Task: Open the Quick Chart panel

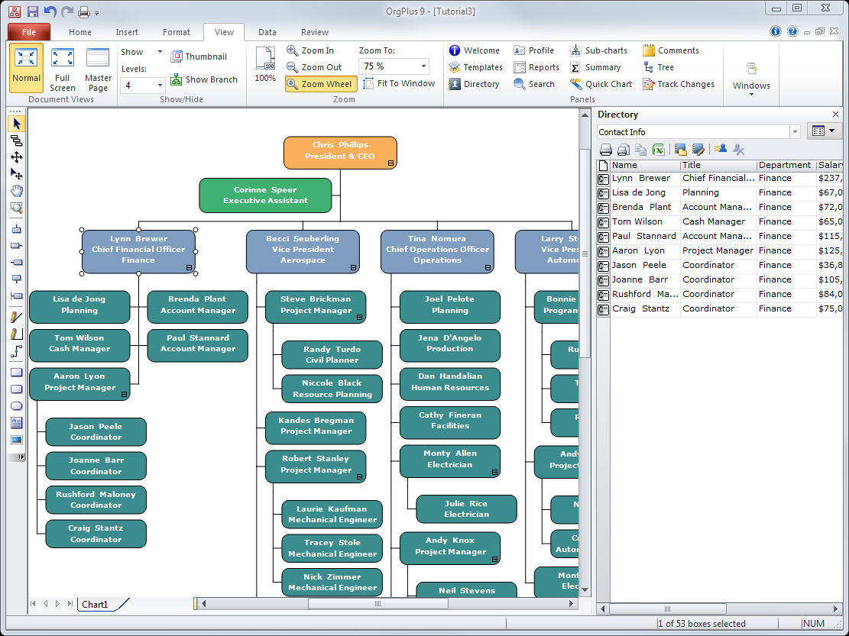Action: click(x=601, y=84)
